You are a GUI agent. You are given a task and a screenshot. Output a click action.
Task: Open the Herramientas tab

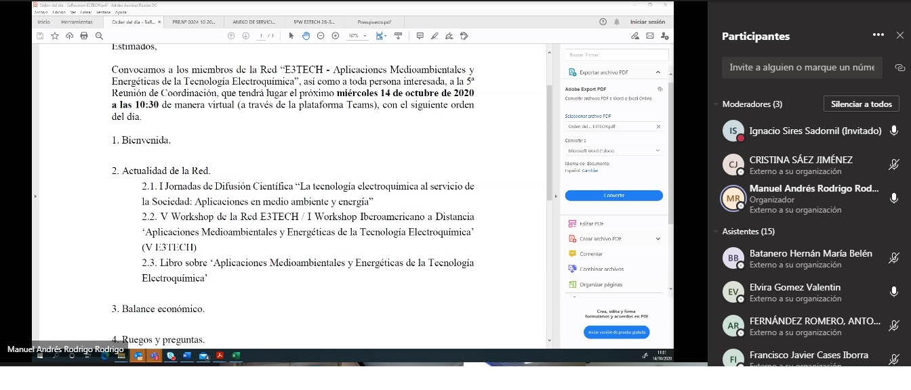[77, 22]
